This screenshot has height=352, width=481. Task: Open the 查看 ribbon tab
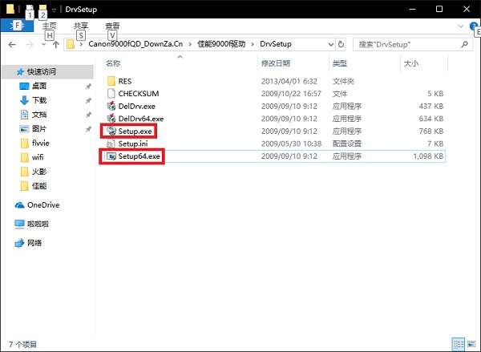pos(112,26)
